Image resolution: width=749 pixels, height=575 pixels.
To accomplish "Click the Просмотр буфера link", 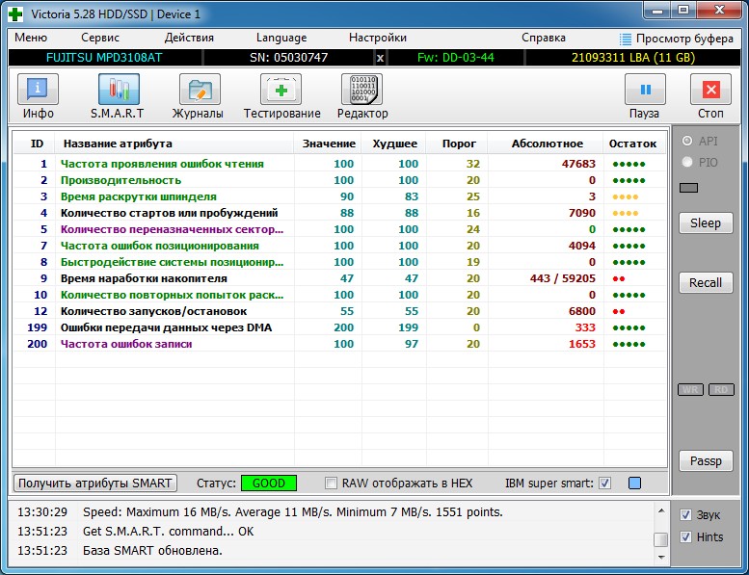I will (684, 39).
